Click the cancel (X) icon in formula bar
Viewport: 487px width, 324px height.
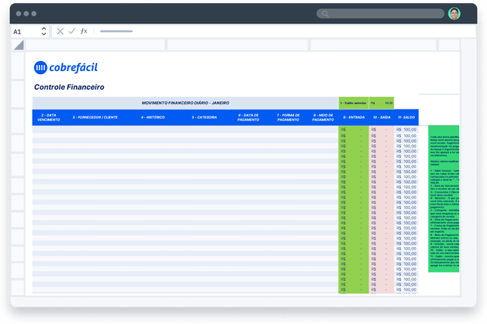click(x=60, y=31)
